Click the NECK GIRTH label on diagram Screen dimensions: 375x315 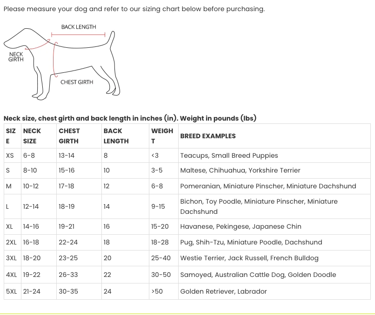tap(16, 57)
